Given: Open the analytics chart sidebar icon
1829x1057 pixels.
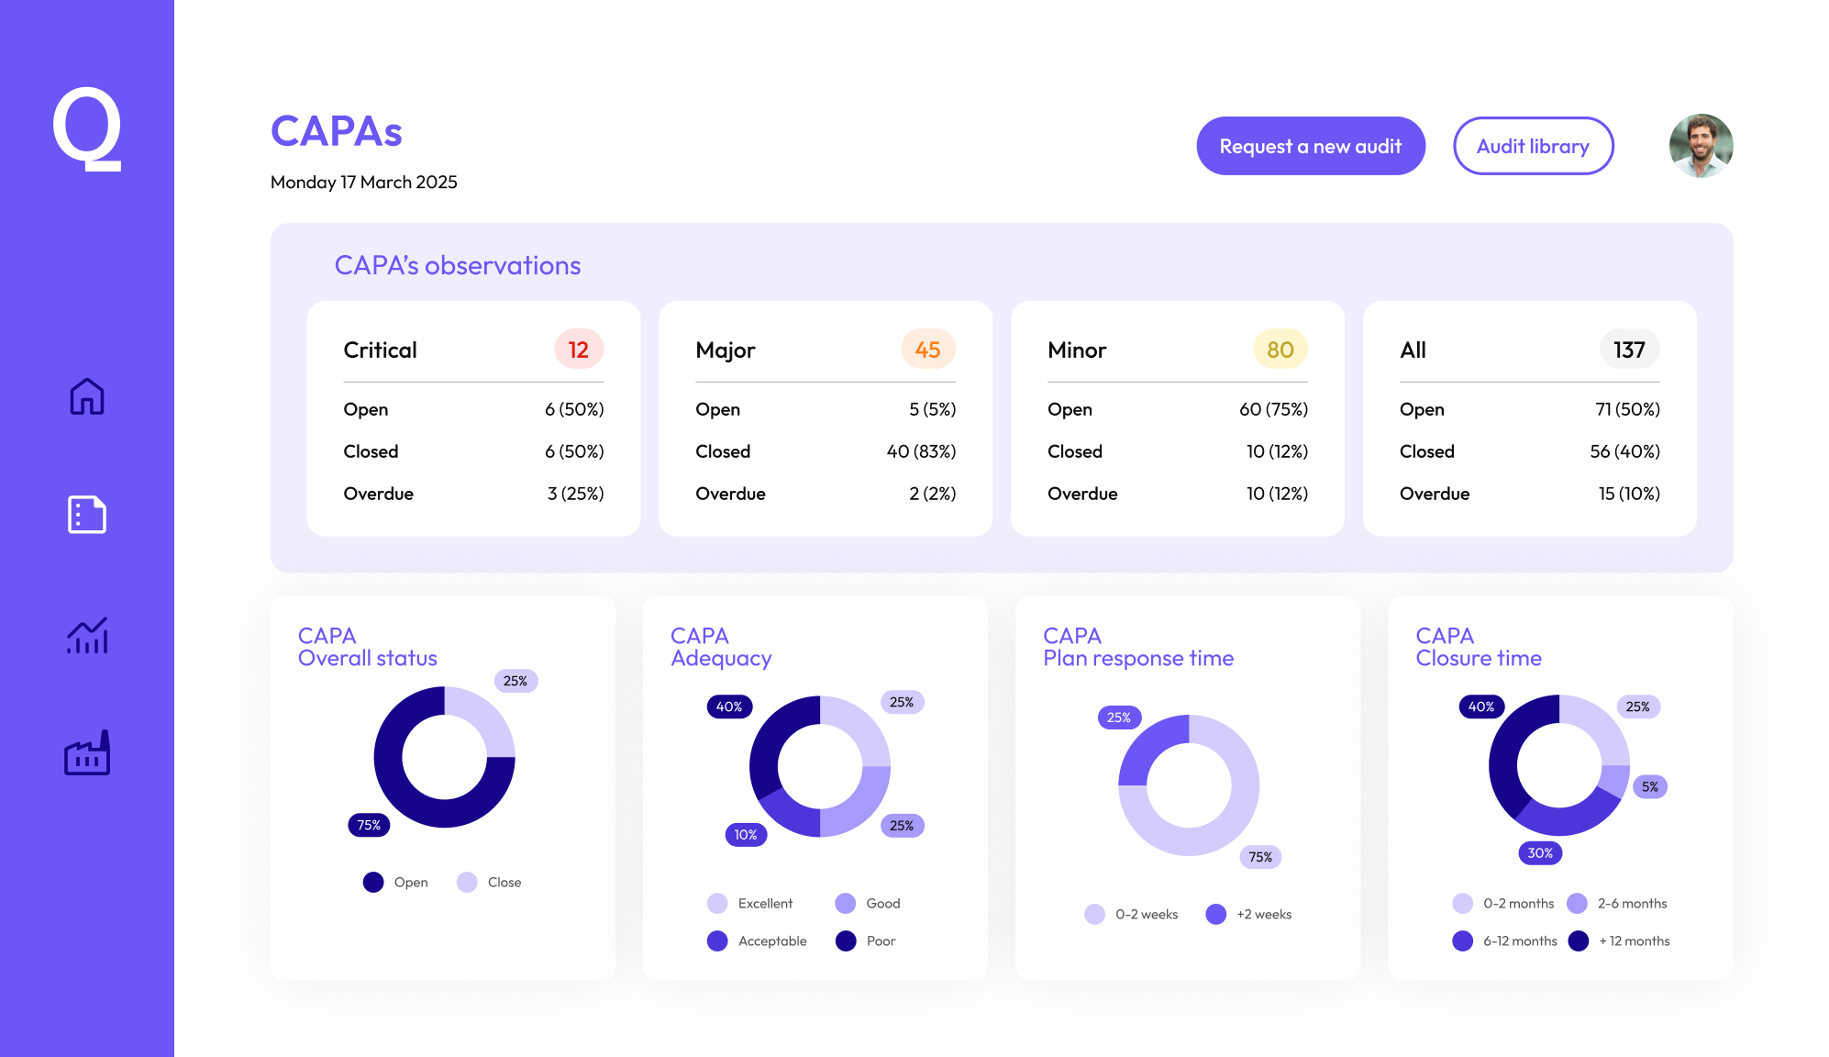Looking at the screenshot, I should coord(87,635).
